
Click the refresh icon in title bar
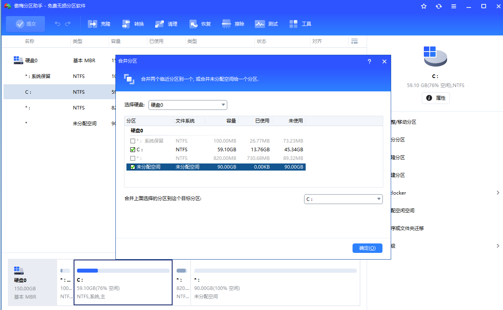click(x=439, y=6)
